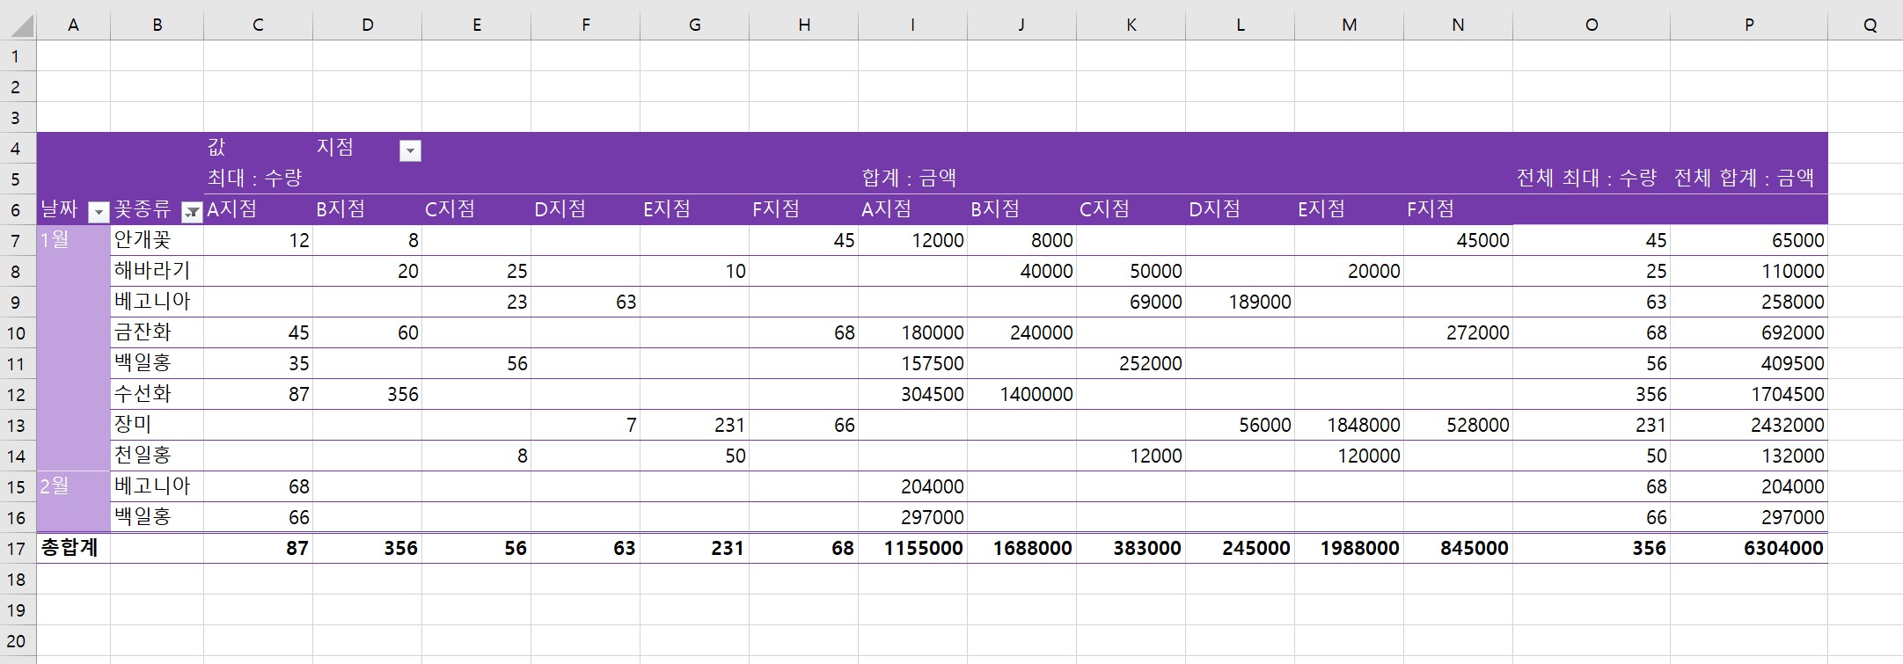The image size is (1903, 664).
Task: Click the grand total value 6304000
Action: click(x=1749, y=548)
